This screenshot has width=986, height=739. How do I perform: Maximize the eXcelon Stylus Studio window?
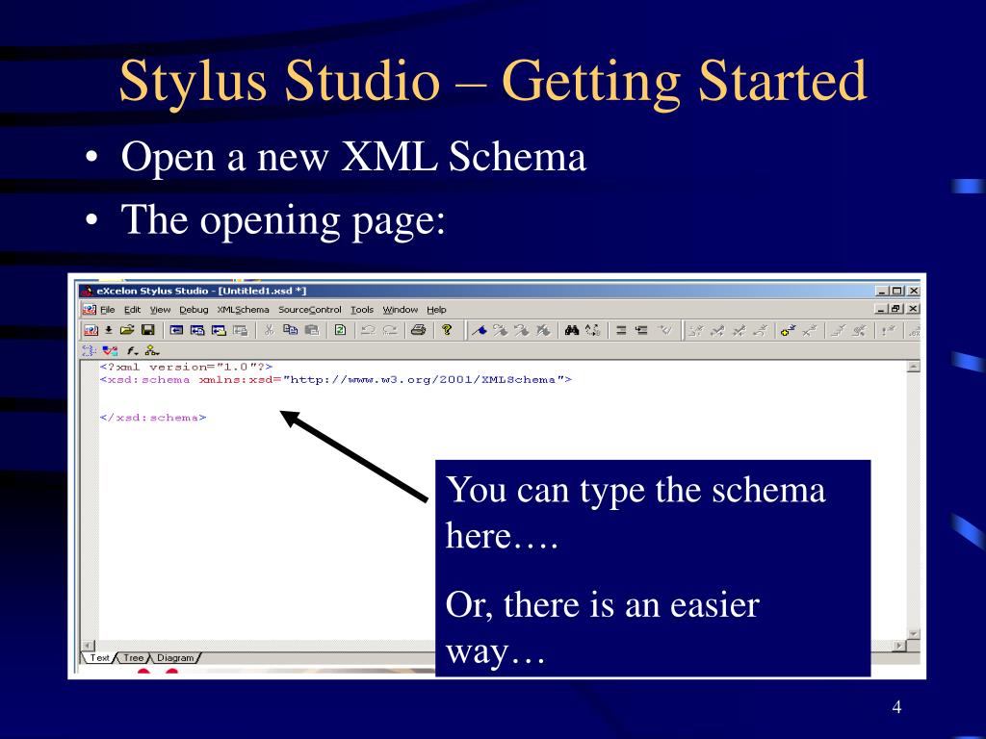pyautogui.click(x=897, y=291)
